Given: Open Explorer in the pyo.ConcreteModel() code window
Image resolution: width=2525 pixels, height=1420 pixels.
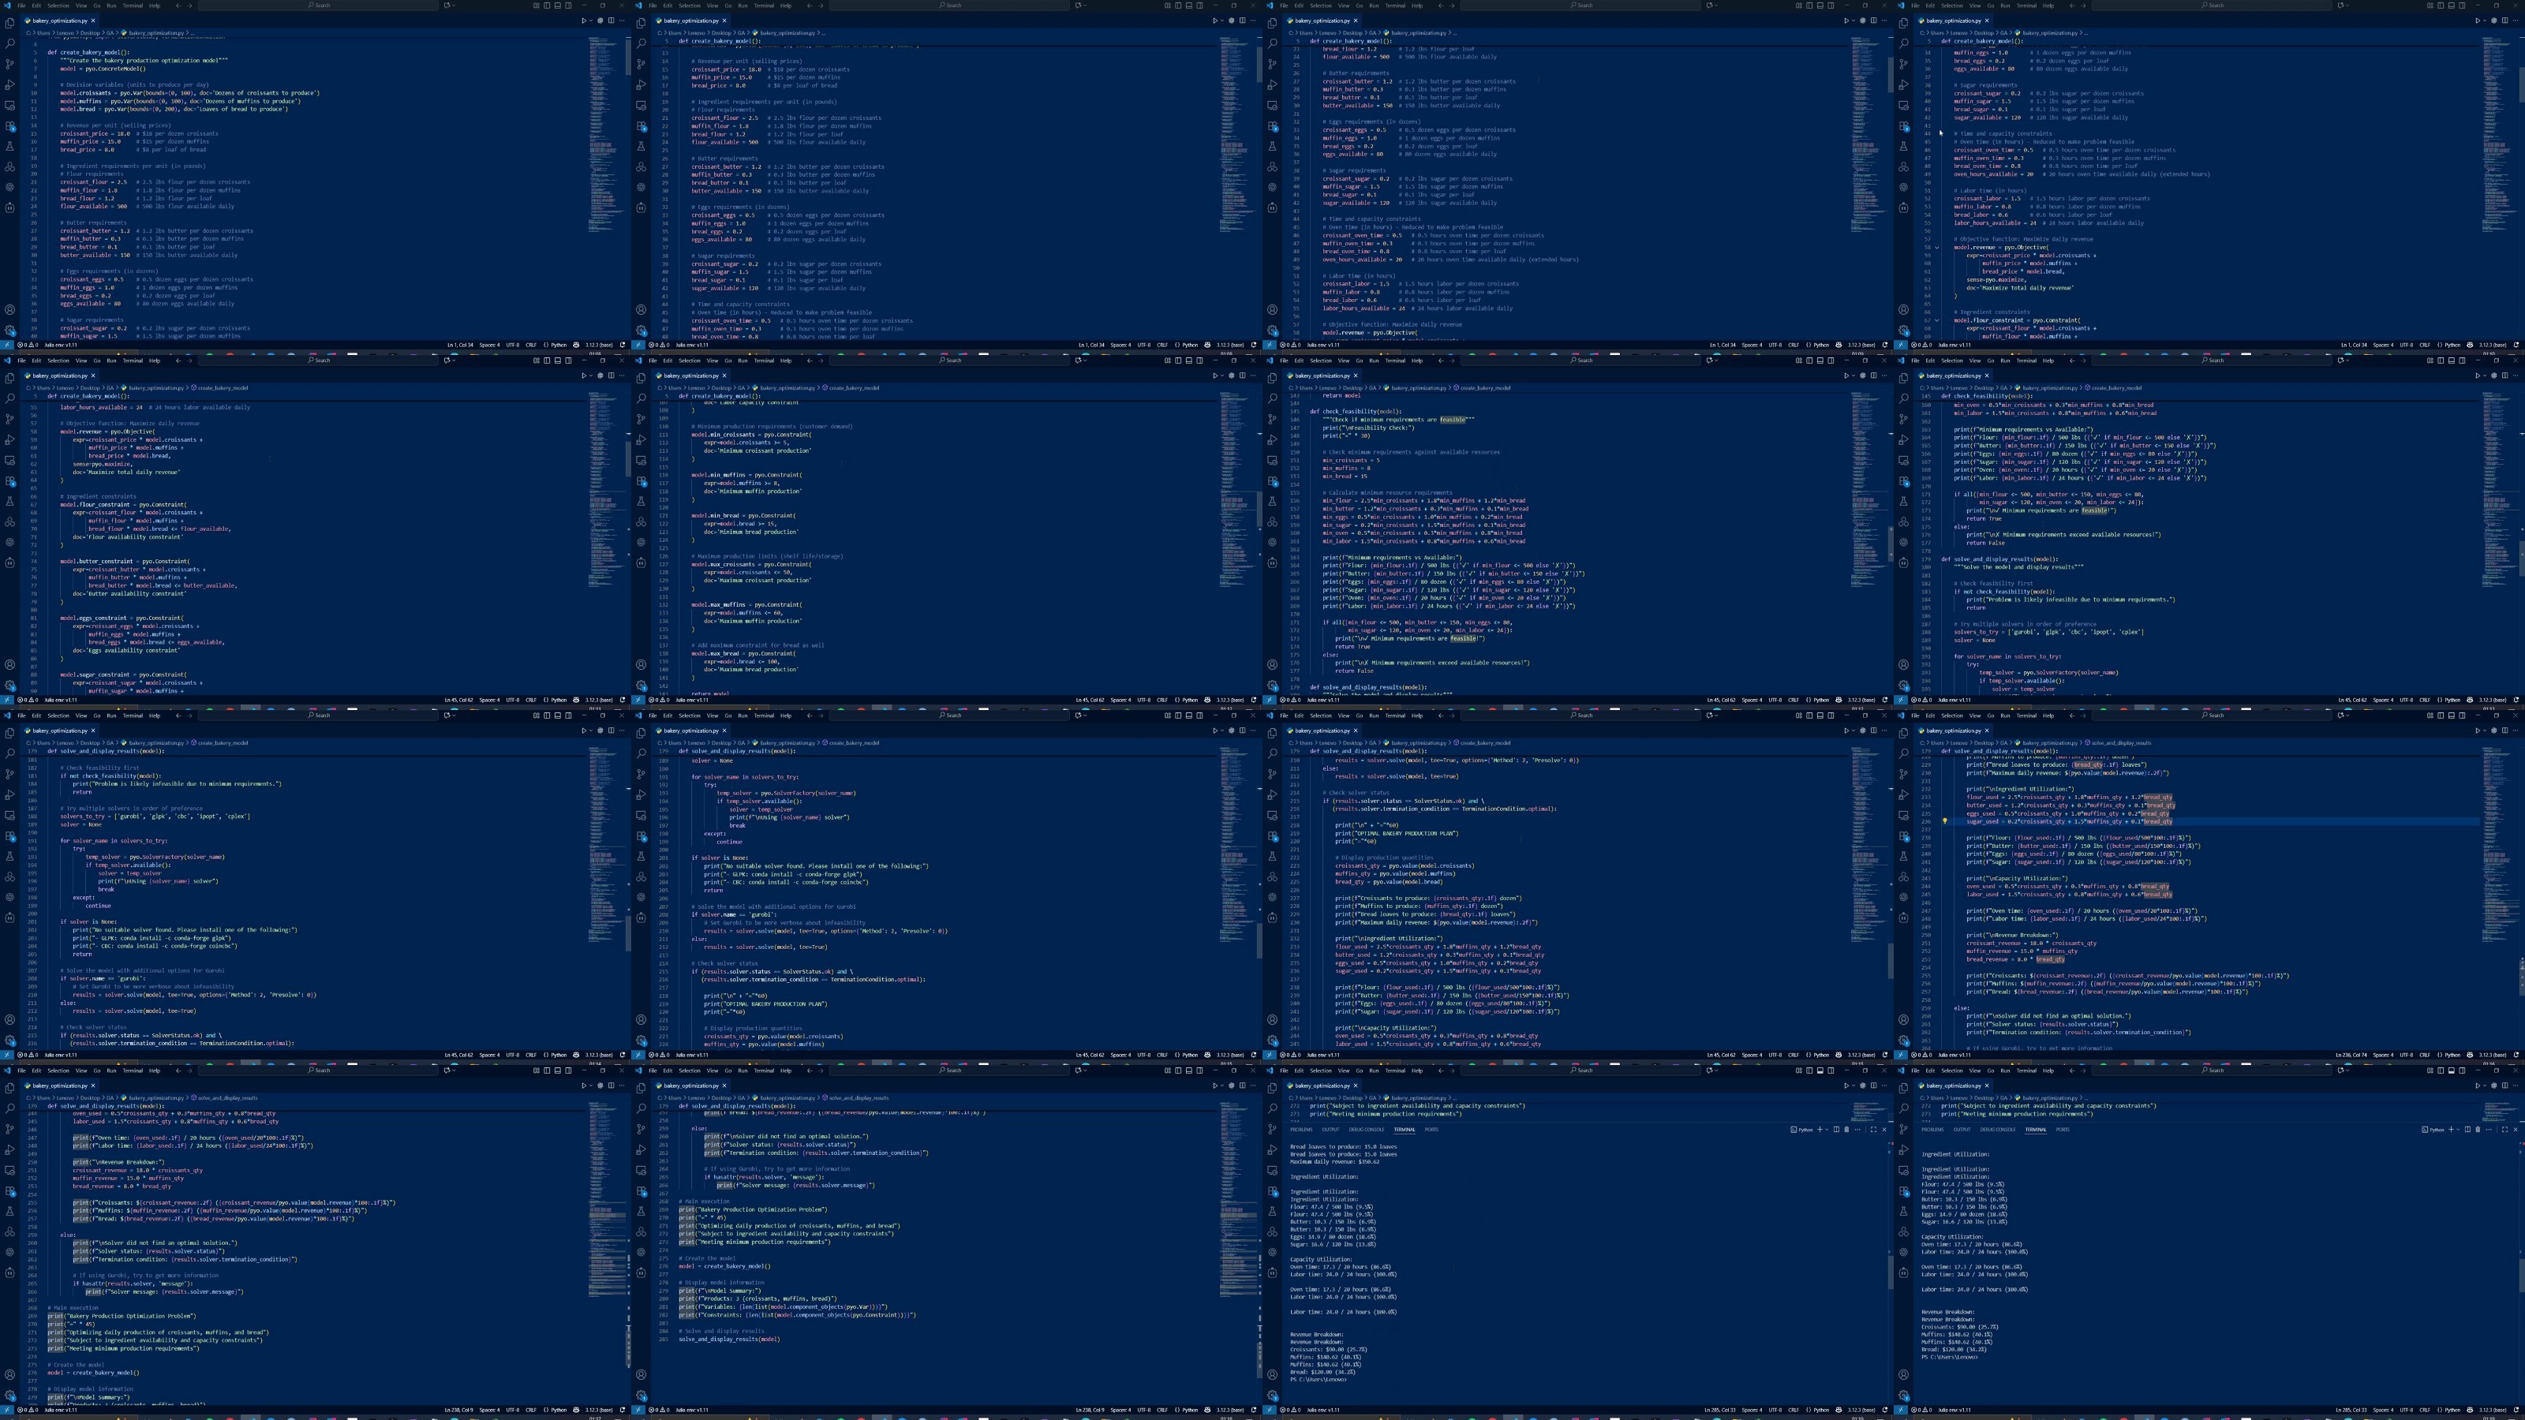Looking at the screenshot, I should [x=9, y=24].
